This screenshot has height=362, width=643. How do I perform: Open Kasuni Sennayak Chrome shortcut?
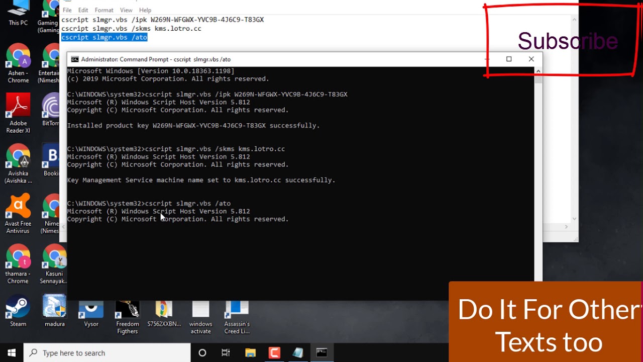point(54,264)
